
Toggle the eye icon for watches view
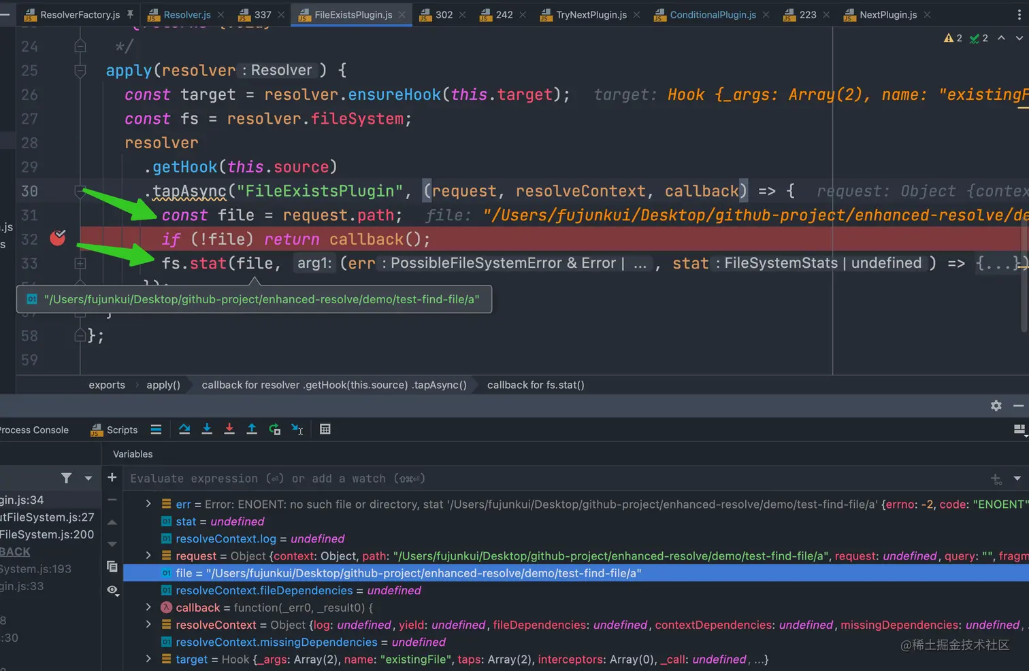[x=112, y=590]
